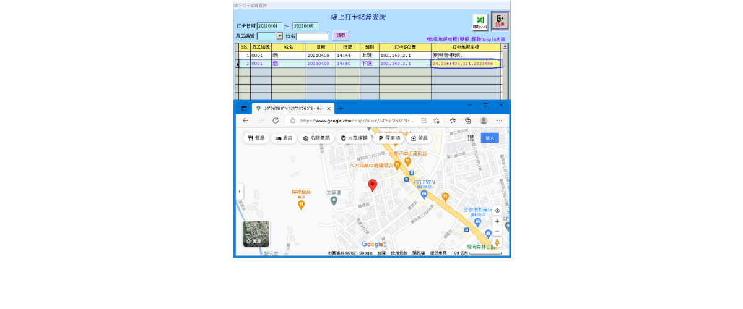
Task: Click the my location target icon
Action: pos(497,210)
